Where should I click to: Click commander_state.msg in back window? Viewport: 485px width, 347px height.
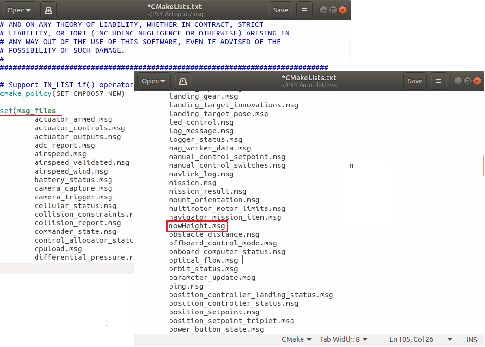pyautogui.click(x=75, y=232)
